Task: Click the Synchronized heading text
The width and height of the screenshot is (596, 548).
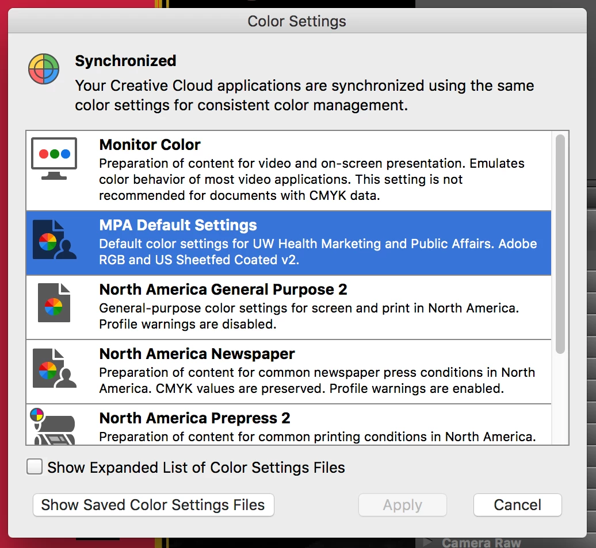Action: [x=125, y=61]
